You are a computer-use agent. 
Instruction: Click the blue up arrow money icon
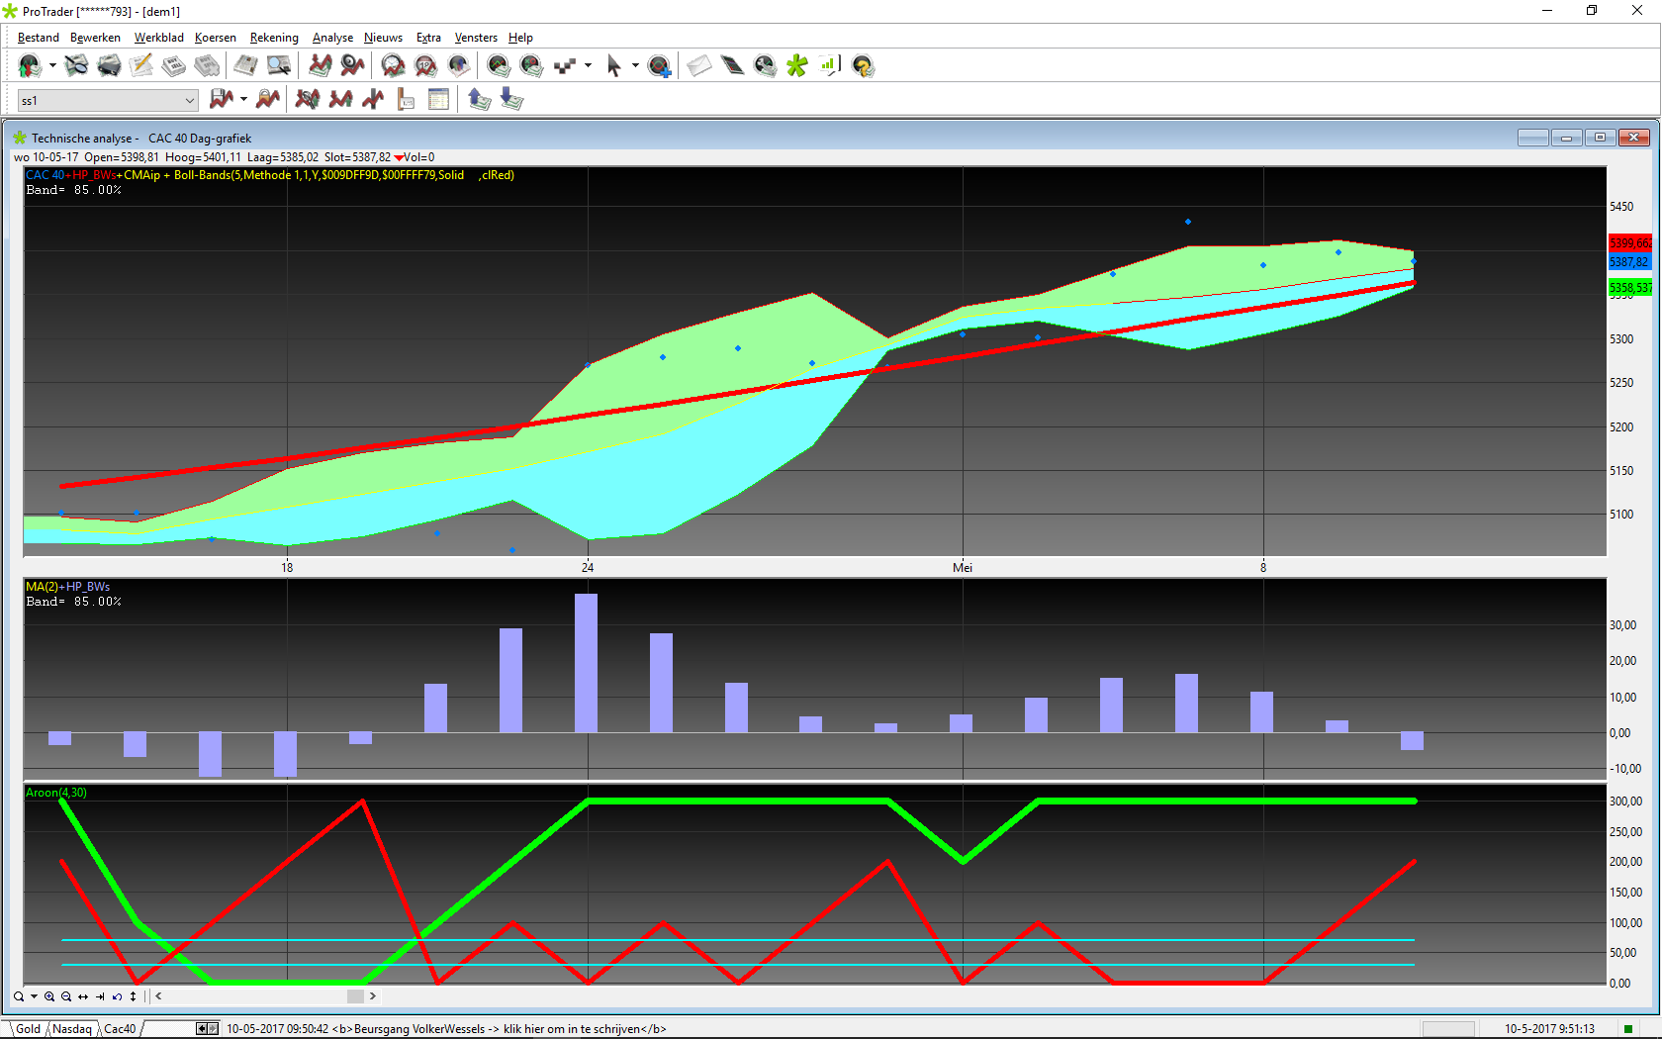pyautogui.click(x=479, y=99)
